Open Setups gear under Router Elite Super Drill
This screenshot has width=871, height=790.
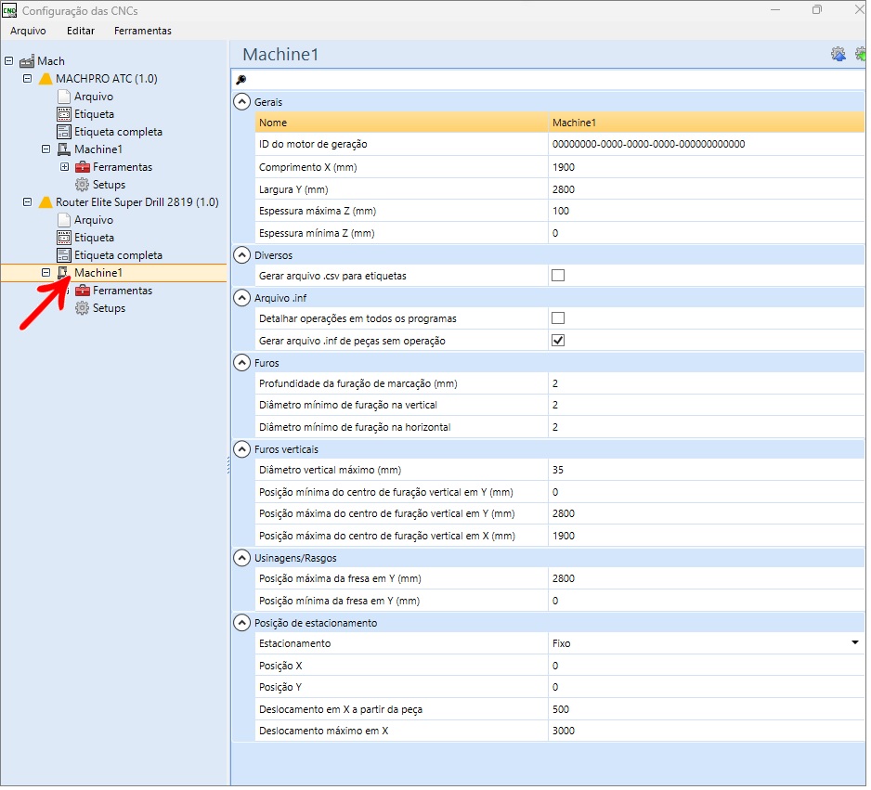[83, 308]
